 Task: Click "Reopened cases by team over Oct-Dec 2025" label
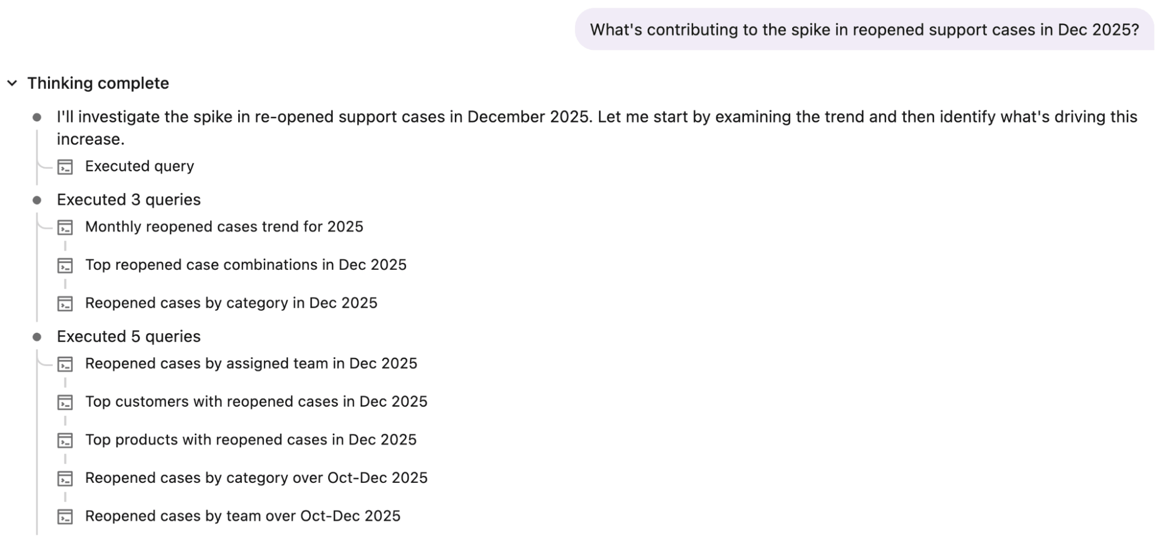(x=242, y=516)
